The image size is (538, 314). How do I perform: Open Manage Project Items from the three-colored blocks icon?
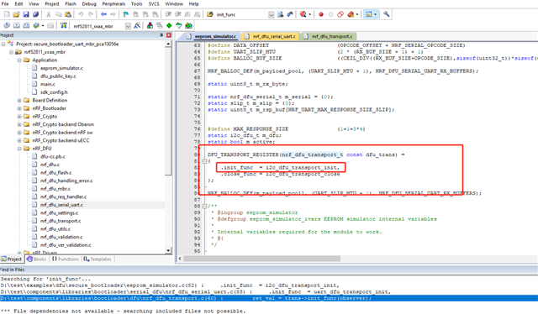coord(150,26)
